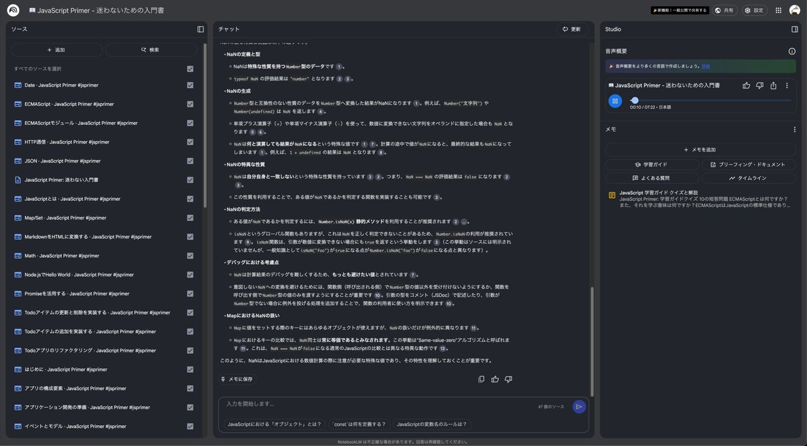Image resolution: width=807 pixels, height=446 pixels.
Task: Click the chat panel vertical scrollbar
Action: (x=592, y=341)
